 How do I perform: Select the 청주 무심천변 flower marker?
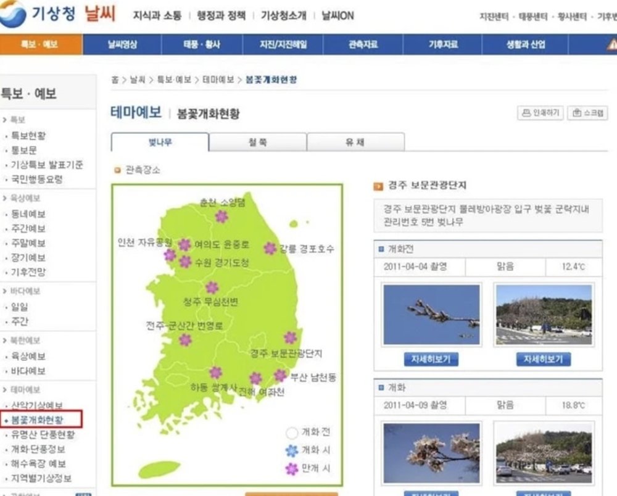click(x=212, y=287)
